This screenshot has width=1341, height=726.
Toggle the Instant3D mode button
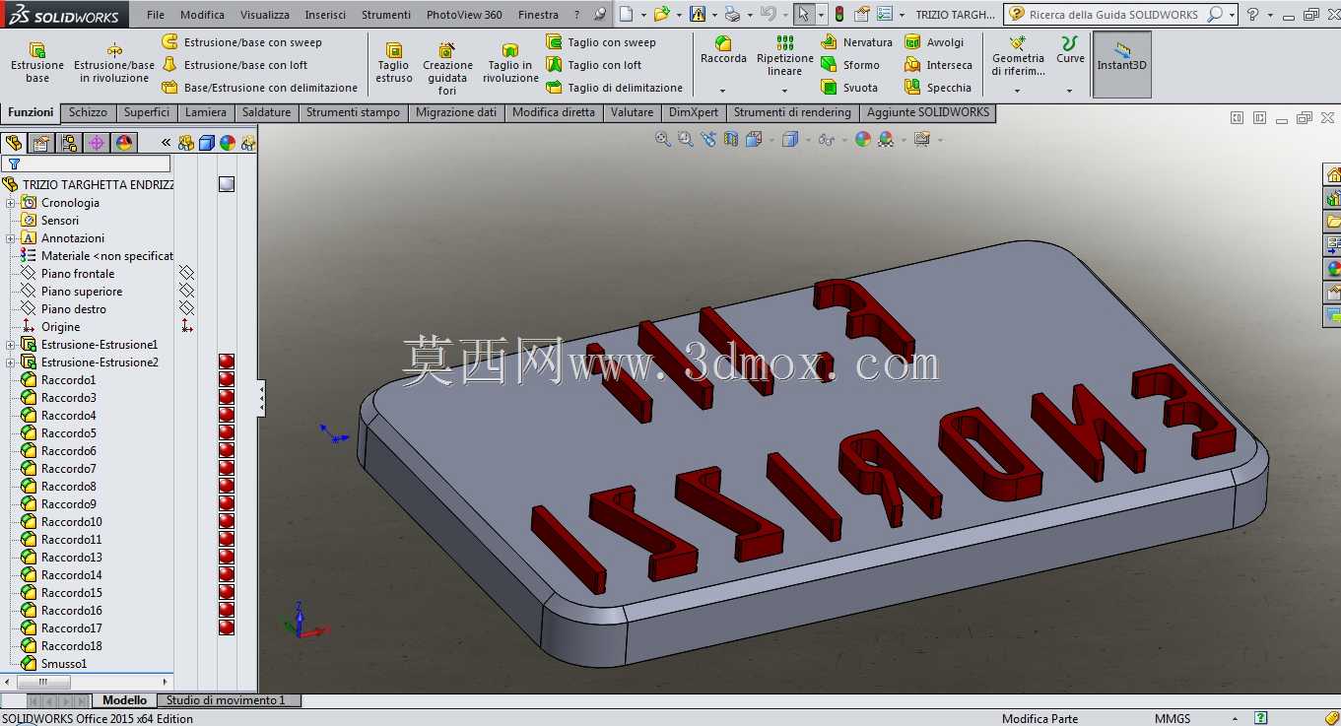pos(1121,63)
